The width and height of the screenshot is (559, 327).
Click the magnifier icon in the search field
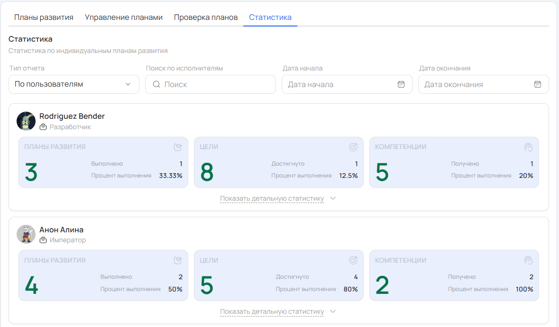pos(156,84)
